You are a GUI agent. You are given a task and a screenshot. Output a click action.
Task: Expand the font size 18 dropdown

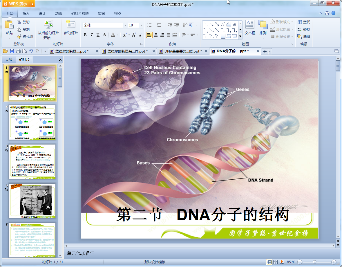141,25
